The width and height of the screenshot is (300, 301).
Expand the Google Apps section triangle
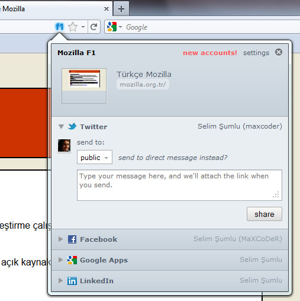click(x=60, y=260)
